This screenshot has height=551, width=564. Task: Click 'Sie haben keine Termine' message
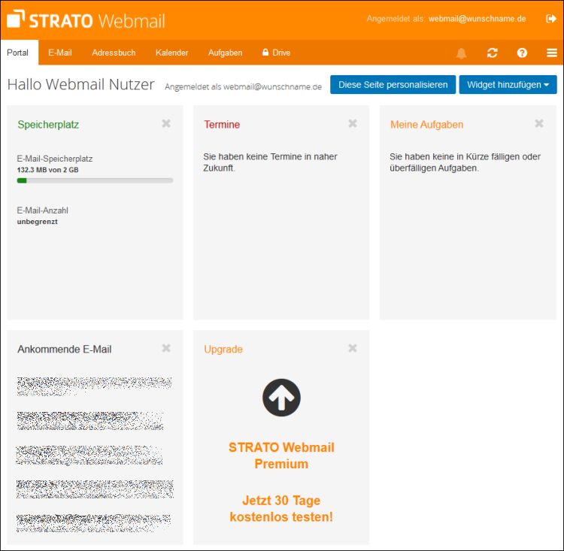coord(270,162)
